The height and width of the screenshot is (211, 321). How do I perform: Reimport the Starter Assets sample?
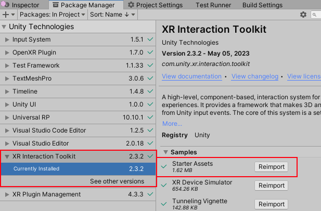[x=272, y=166]
